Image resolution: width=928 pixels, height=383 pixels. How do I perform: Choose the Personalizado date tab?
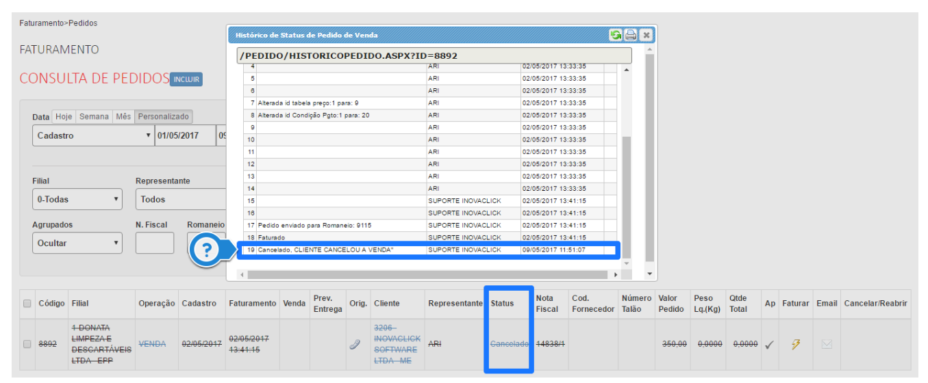coord(164,117)
